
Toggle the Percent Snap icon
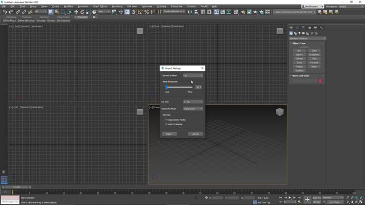[x=147, y=12]
